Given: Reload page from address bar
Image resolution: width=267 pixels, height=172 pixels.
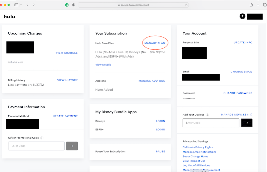Looking at the screenshot, I should click(x=186, y=5).
